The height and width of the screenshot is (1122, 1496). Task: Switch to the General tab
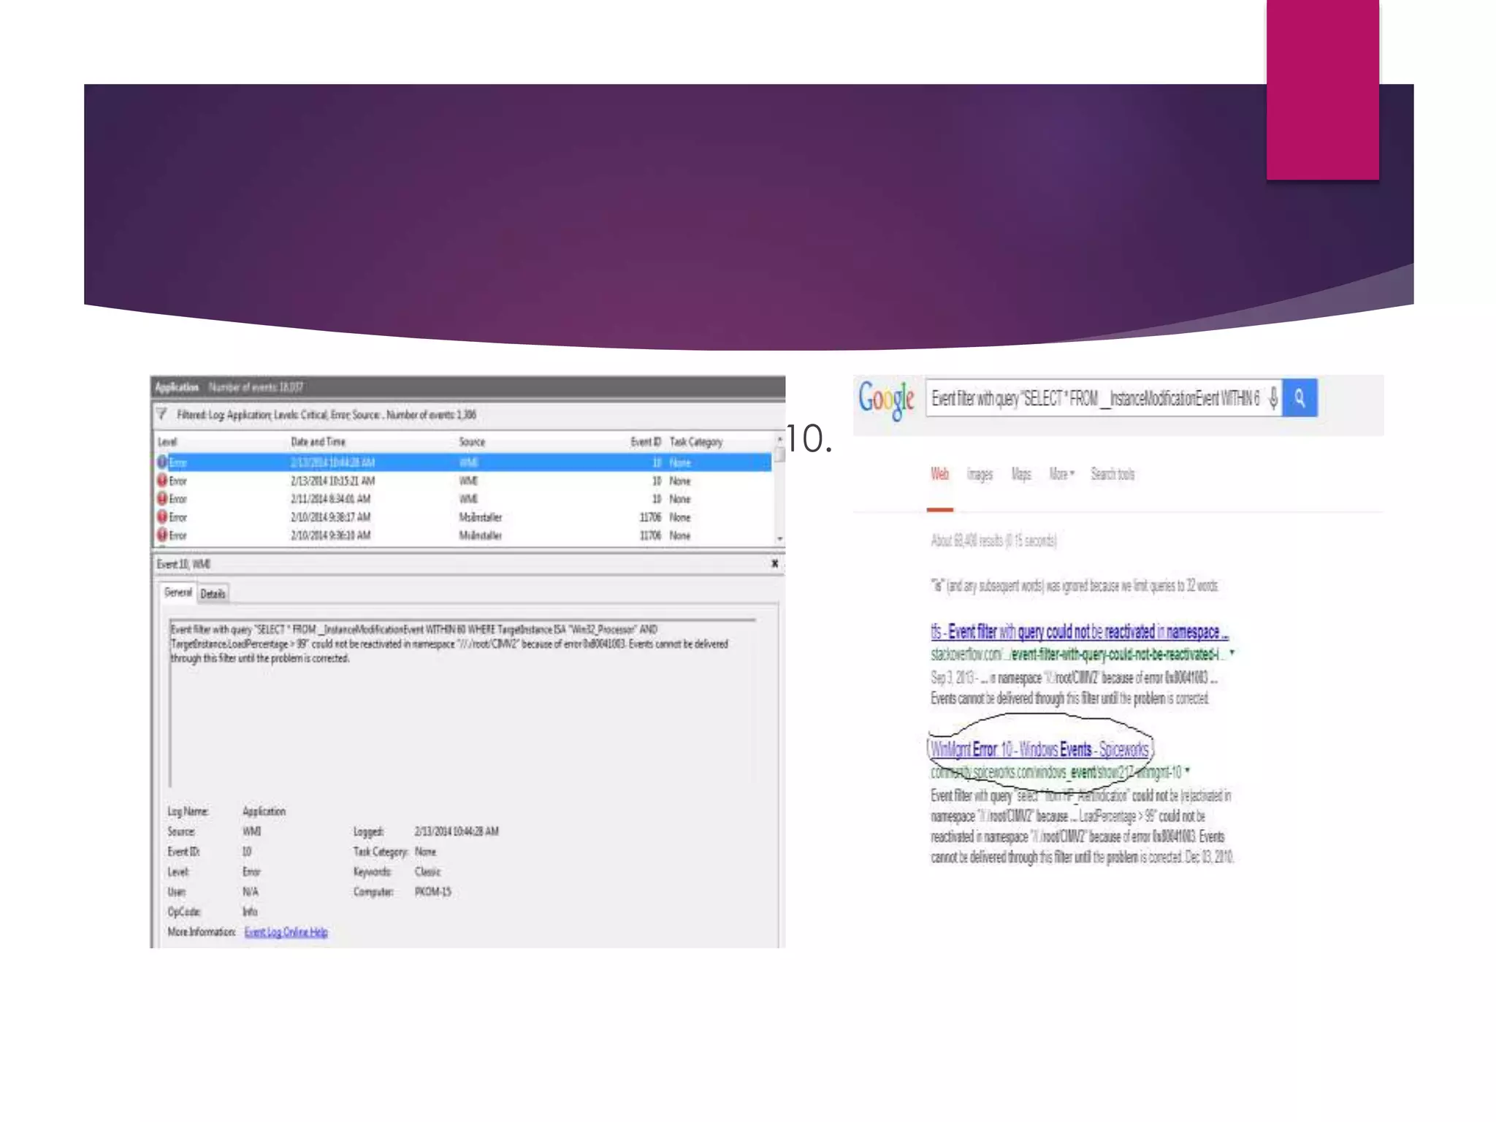178,592
